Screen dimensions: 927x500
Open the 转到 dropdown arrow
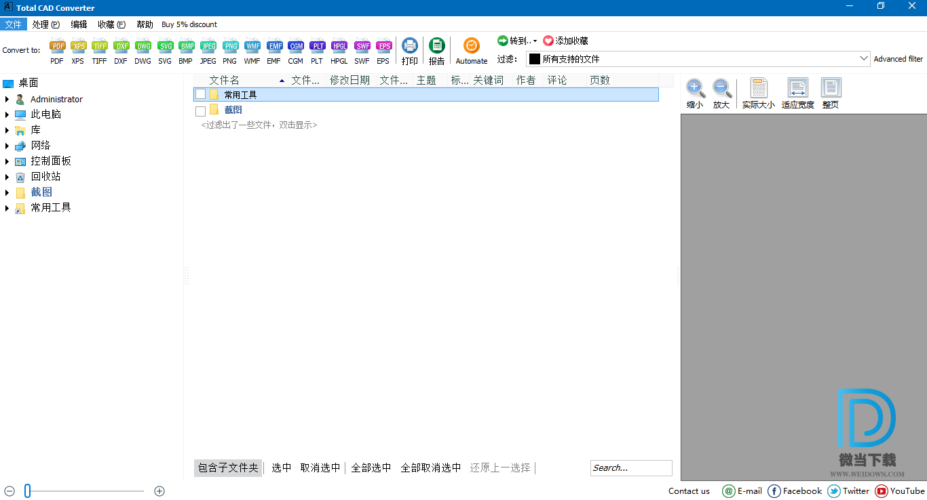coord(535,41)
